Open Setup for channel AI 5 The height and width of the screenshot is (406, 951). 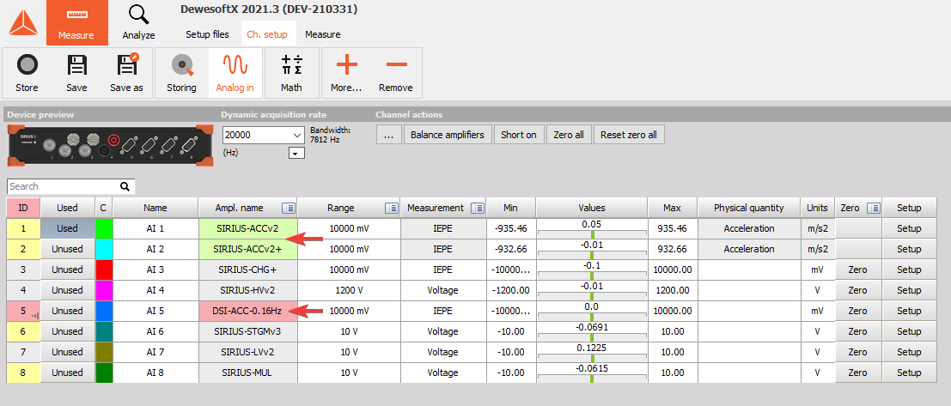pyautogui.click(x=909, y=311)
